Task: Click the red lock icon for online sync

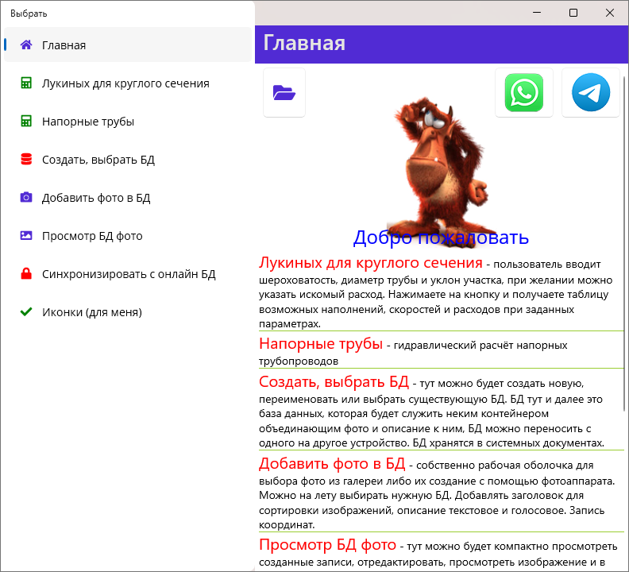Action: 26,274
